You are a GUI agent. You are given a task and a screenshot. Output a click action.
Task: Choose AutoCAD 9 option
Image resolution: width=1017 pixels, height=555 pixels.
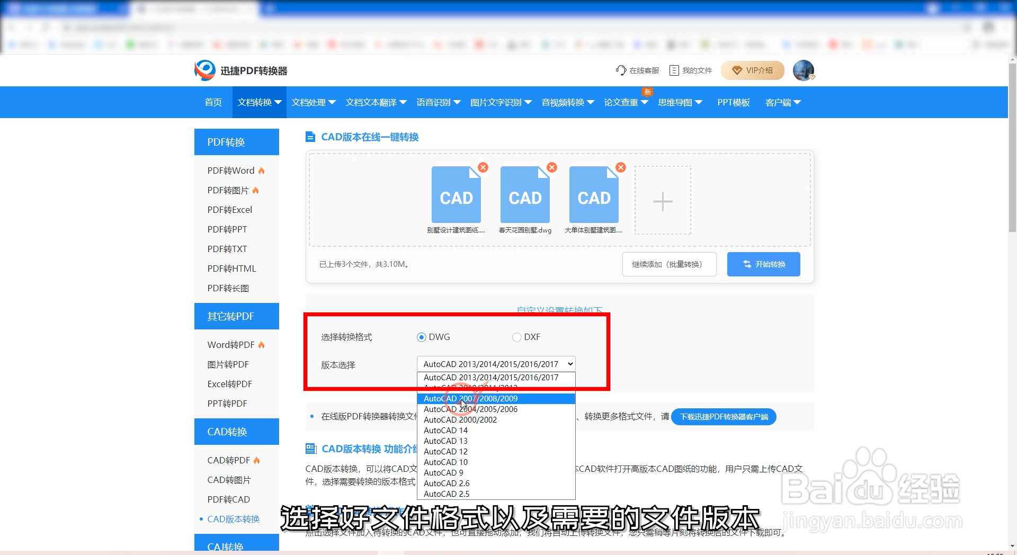click(496, 473)
